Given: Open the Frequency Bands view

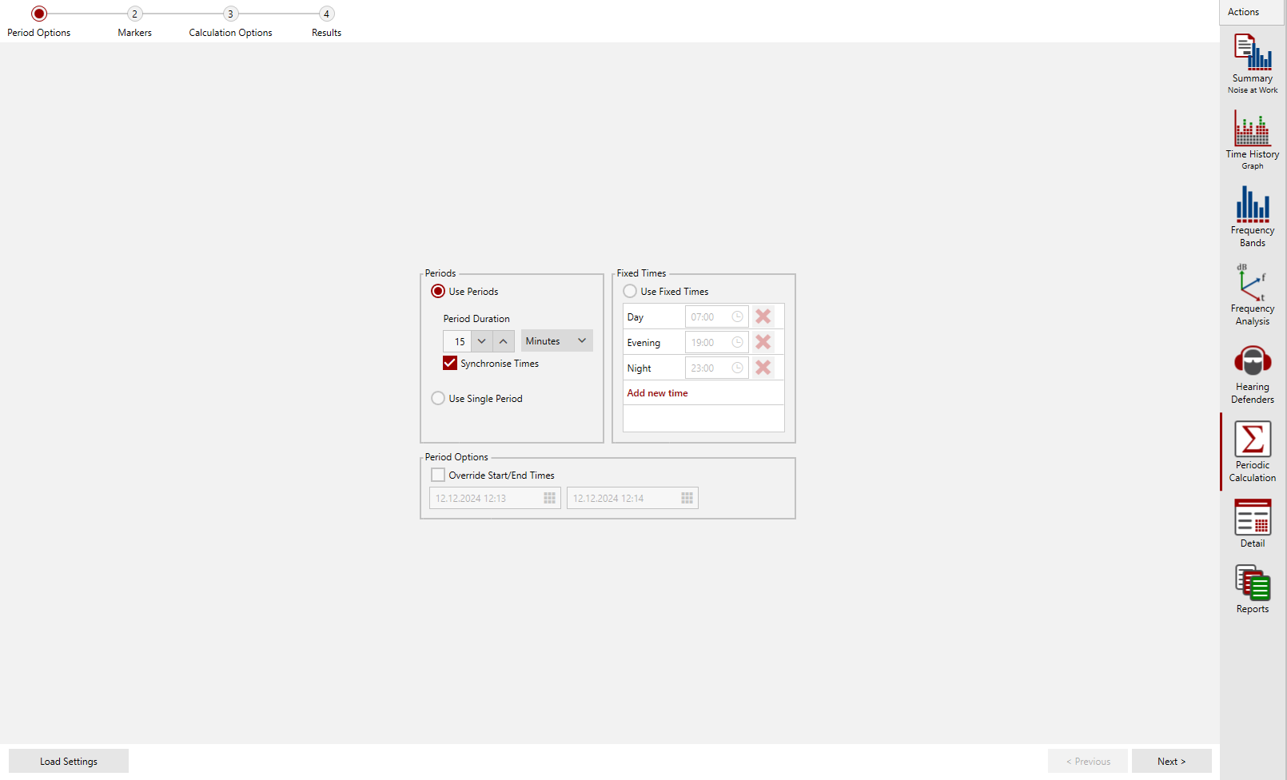Looking at the screenshot, I should [x=1253, y=217].
